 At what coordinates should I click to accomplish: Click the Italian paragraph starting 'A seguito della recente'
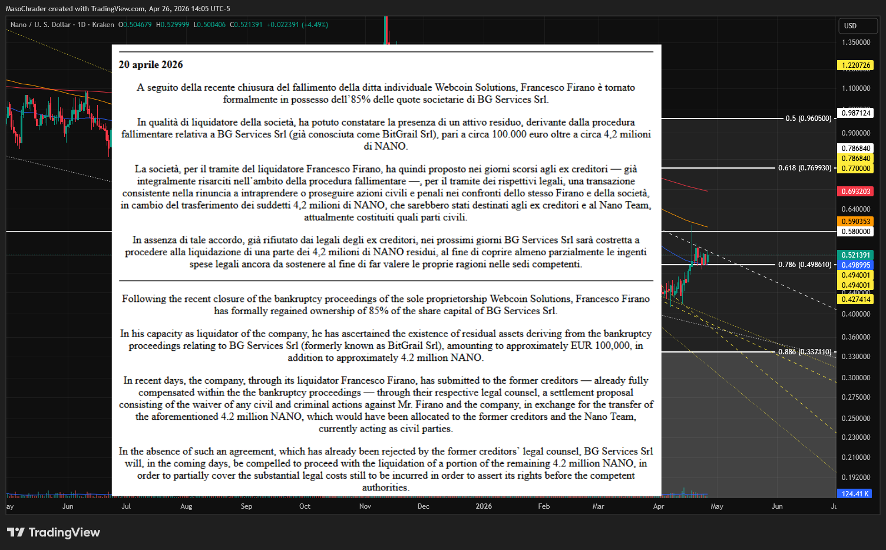[x=386, y=93]
